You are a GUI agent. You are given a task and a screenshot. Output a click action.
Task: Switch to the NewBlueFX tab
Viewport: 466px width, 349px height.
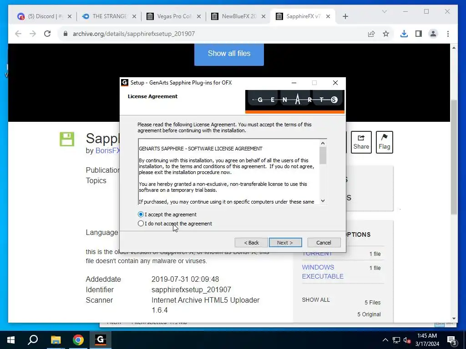[238, 16]
